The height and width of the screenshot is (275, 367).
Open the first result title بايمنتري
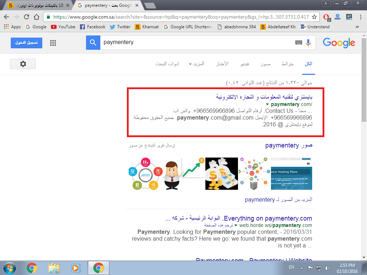point(264,97)
